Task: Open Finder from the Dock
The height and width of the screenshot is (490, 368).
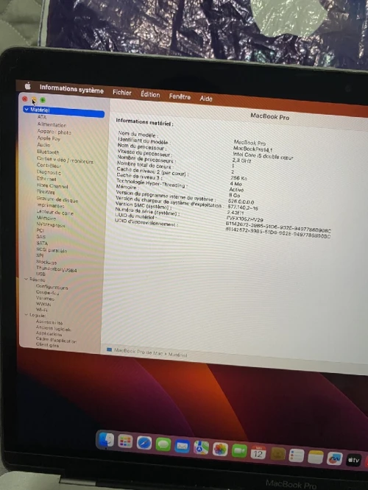Action: (x=106, y=440)
